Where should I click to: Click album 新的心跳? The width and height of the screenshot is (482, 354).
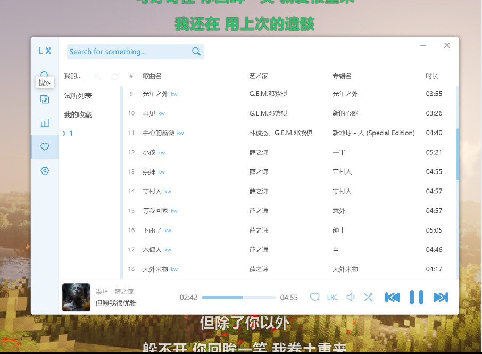click(x=345, y=113)
